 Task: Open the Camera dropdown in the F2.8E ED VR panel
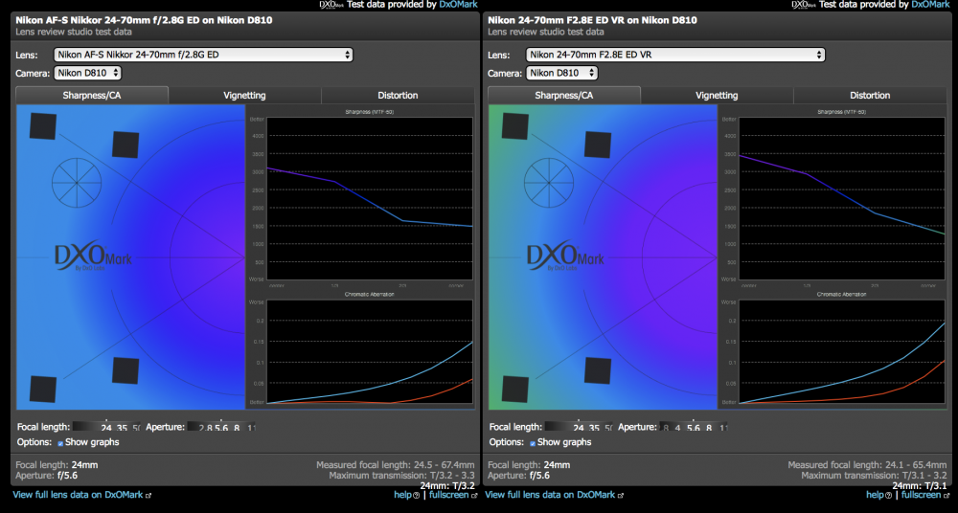tap(561, 74)
